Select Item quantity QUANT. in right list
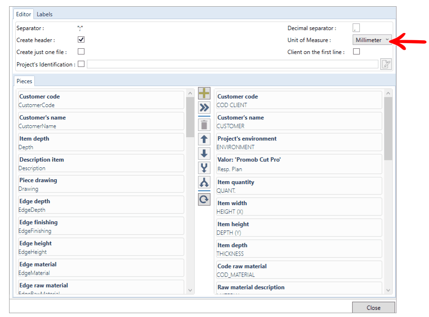This screenshot has height=317, width=429. (x=299, y=186)
